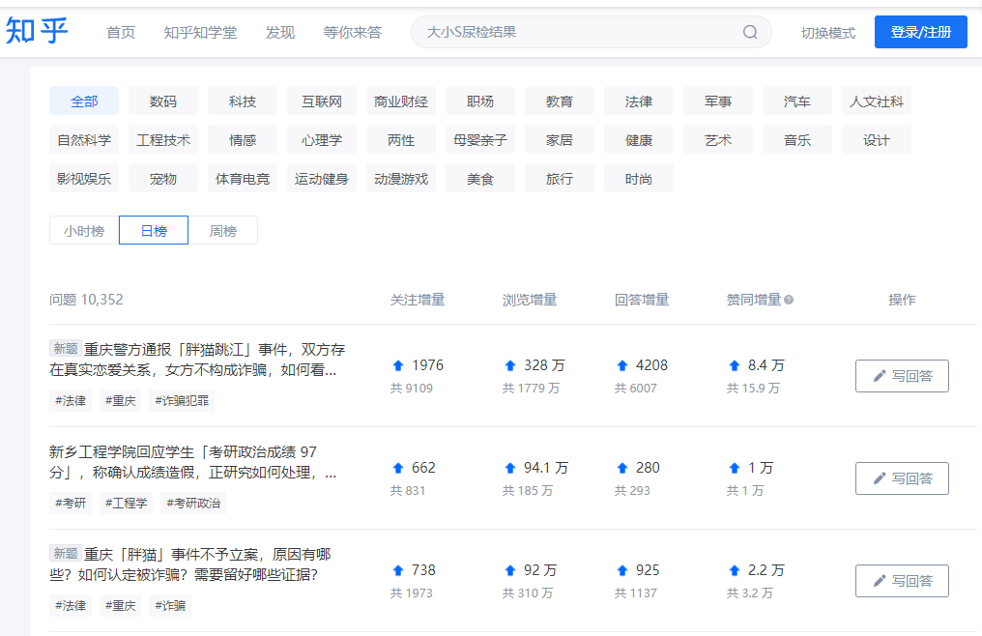Screen dimensions: 982x636
Task: Click the help icon beside 赞同增量
Action: point(789,300)
